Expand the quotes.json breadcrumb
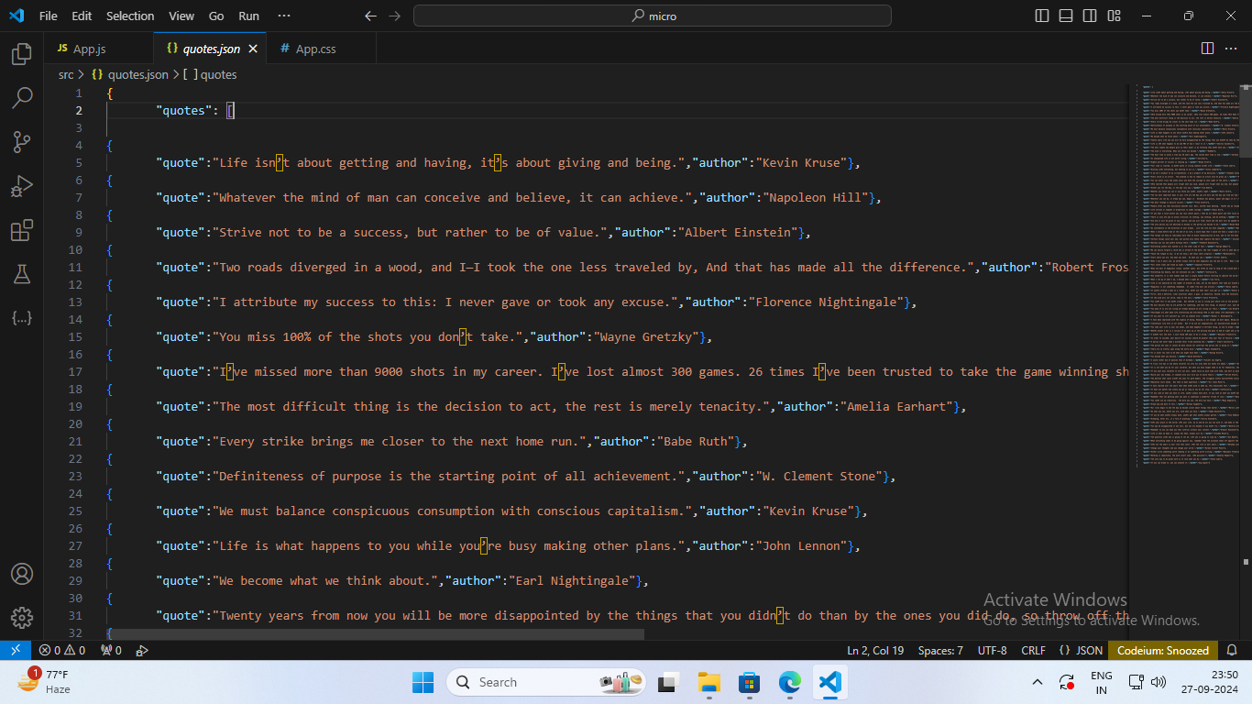The image size is (1252, 704). tap(129, 74)
